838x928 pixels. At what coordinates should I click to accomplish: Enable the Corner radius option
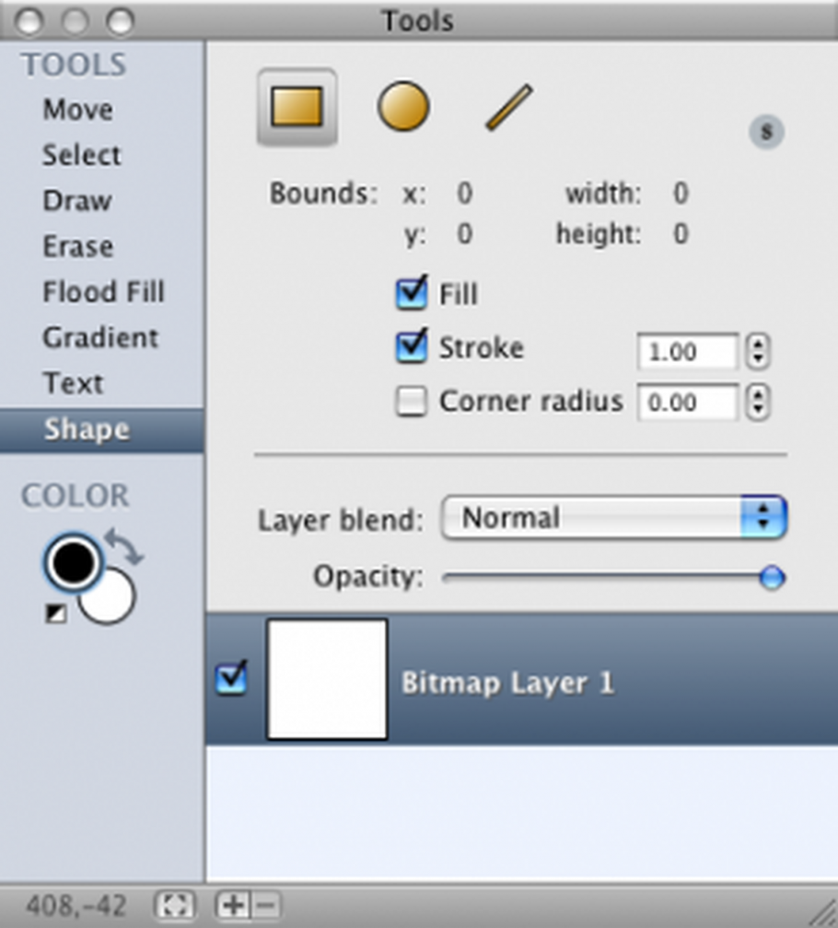(x=412, y=401)
